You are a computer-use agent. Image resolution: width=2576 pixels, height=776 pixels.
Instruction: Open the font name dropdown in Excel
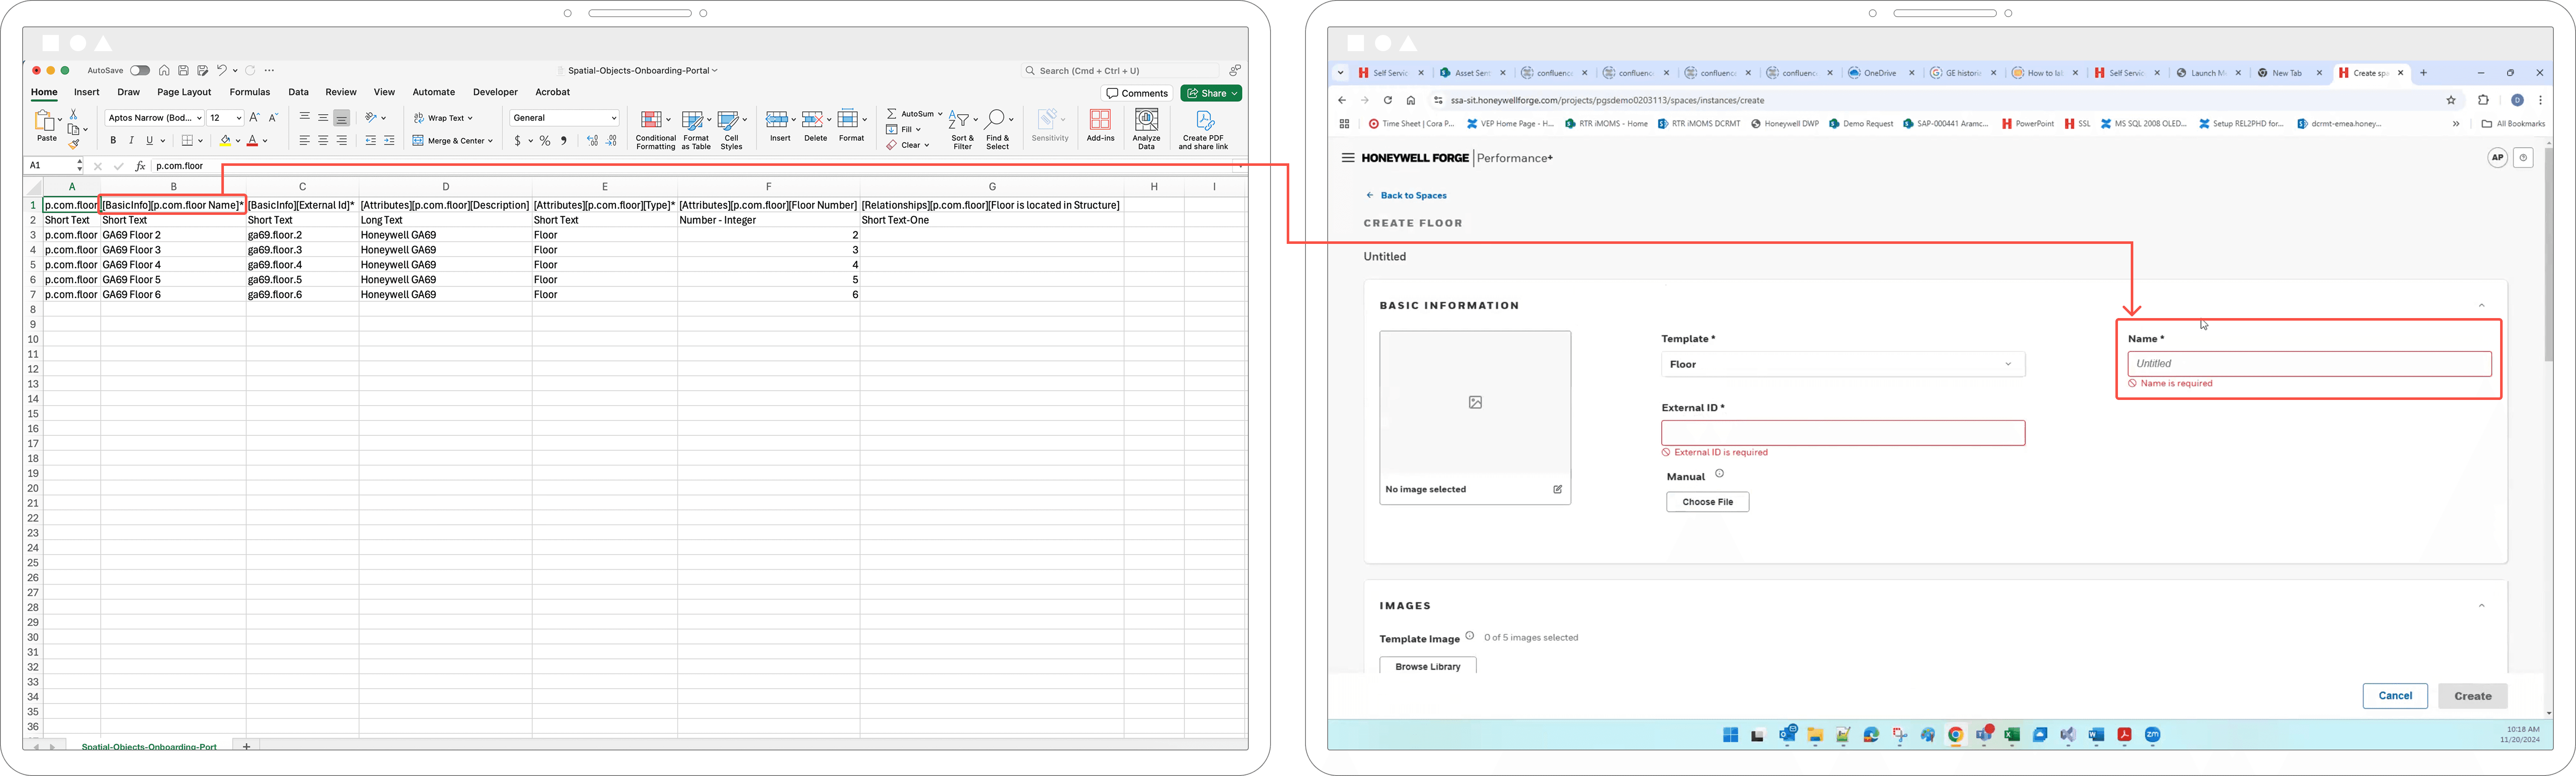[199, 118]
